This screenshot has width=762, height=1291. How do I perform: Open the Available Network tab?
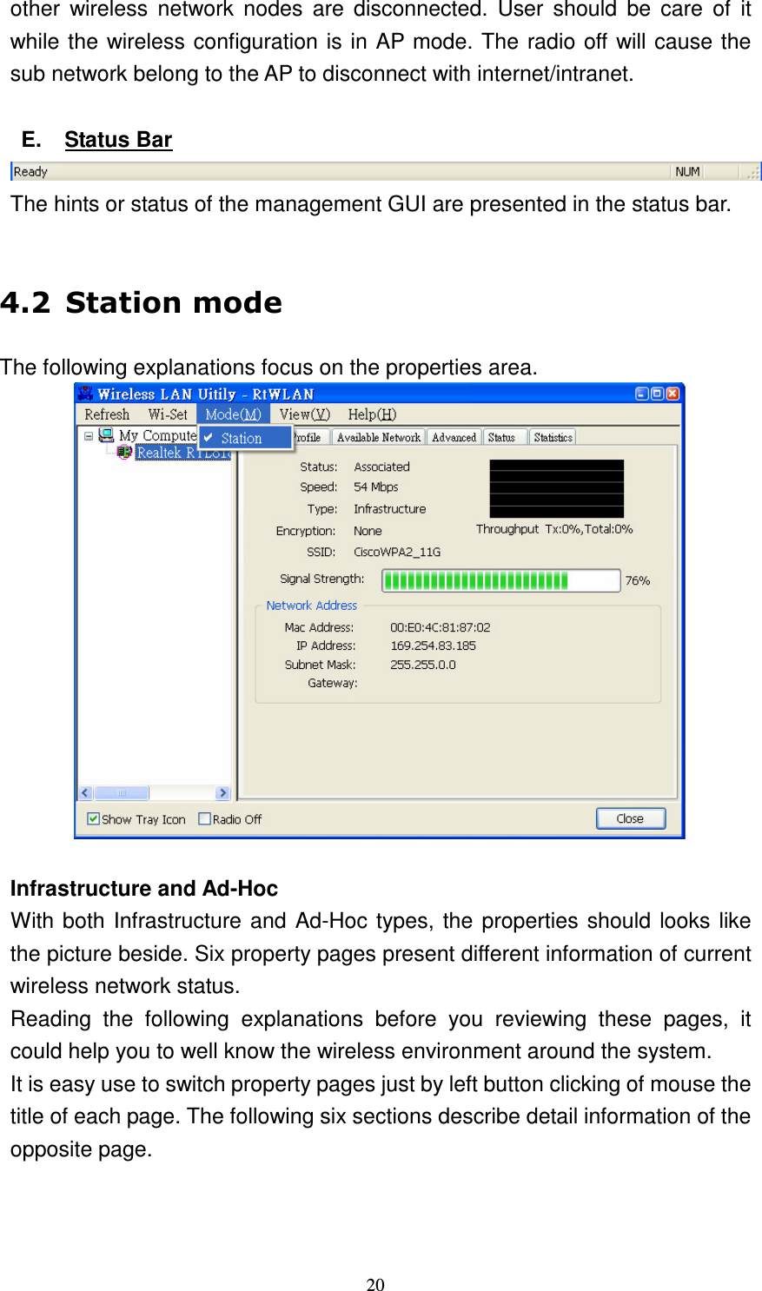(377, 437)
